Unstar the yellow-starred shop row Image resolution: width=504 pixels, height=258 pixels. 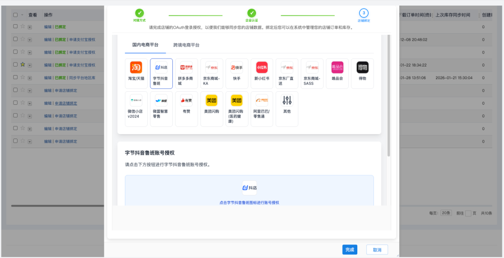[23, 64]
